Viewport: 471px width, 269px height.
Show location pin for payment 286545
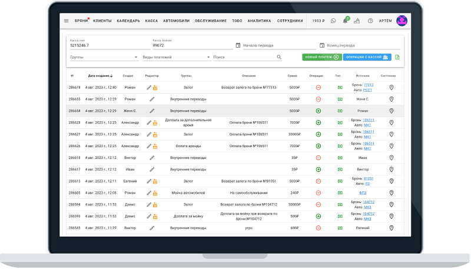392,228
